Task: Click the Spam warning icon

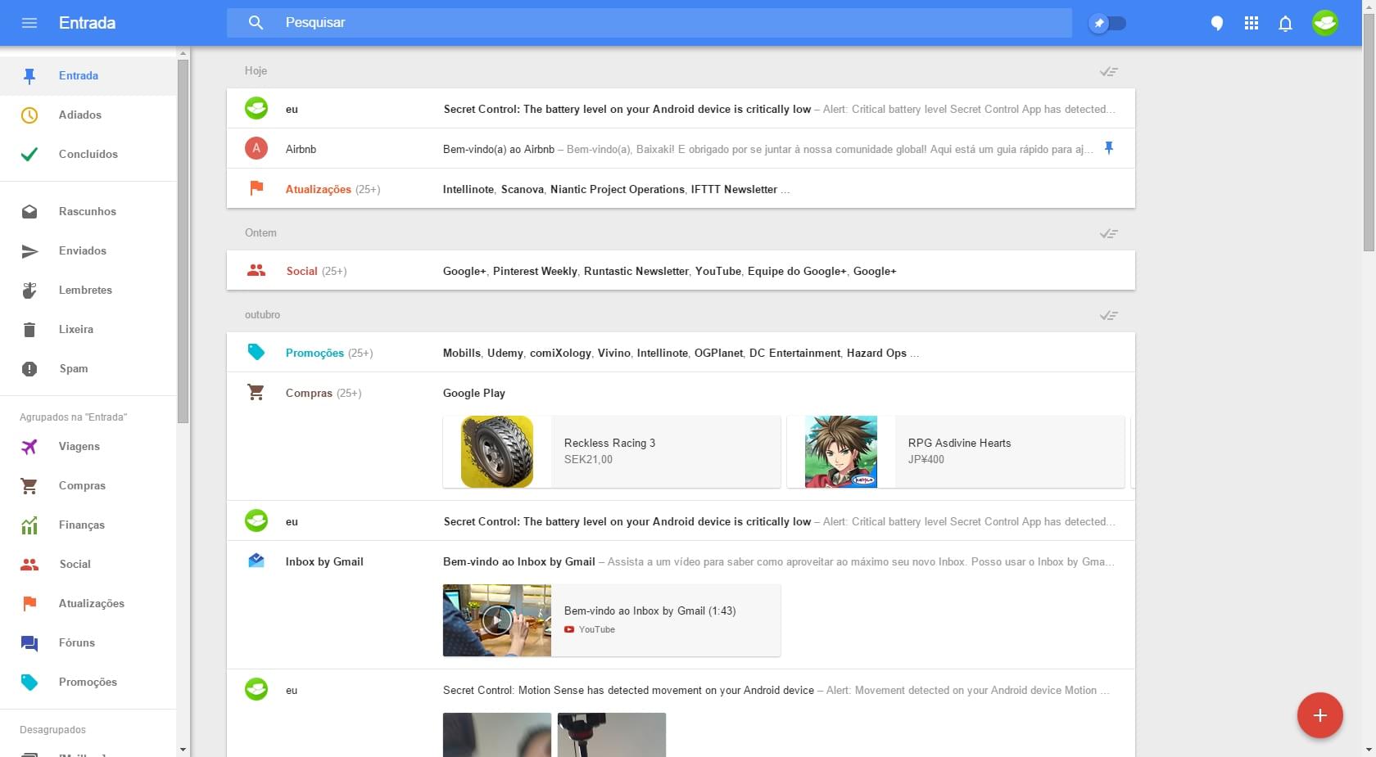Action: (x=29, y=369)
